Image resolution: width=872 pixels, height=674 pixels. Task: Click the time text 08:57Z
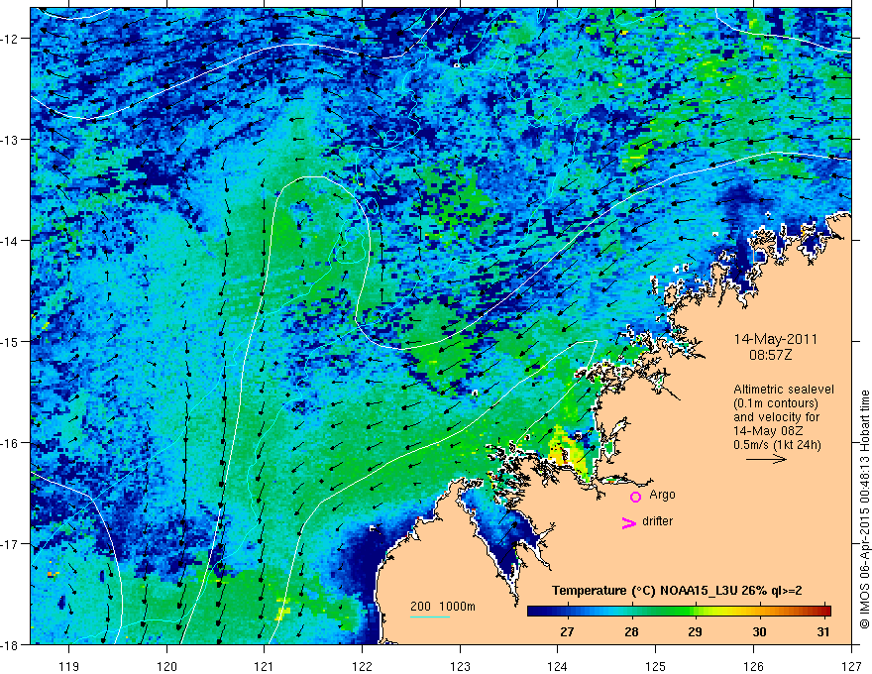(770, 354)
